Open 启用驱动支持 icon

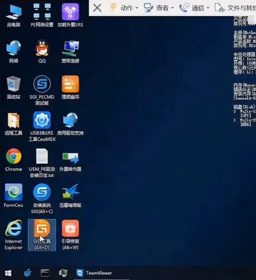tap(70, 124)
